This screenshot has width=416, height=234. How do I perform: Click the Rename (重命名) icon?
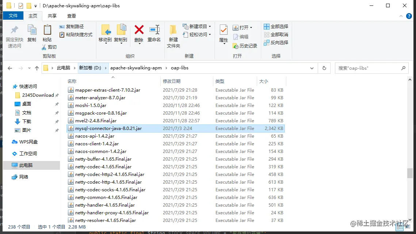pos(154,30)
